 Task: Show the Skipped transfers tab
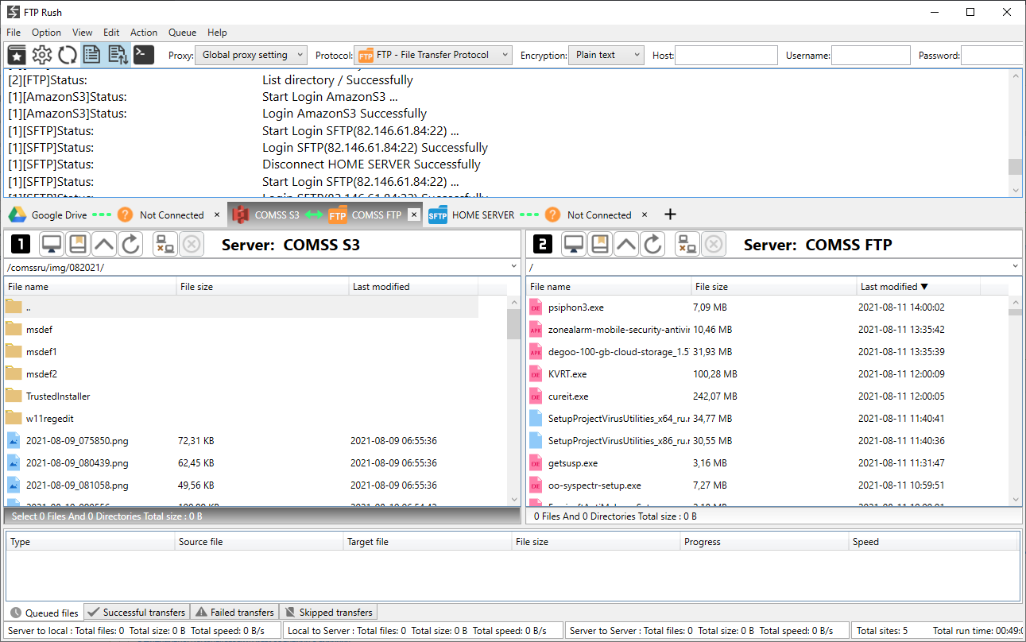(328, 613)
